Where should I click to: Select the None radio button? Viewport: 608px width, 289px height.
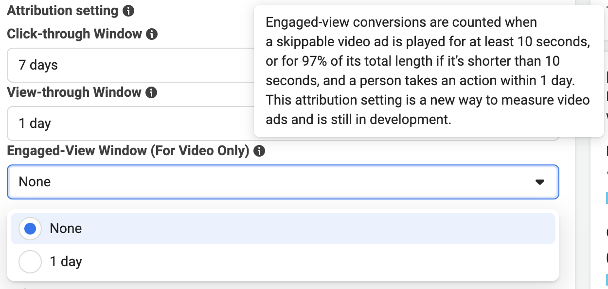tap(30, 229)
